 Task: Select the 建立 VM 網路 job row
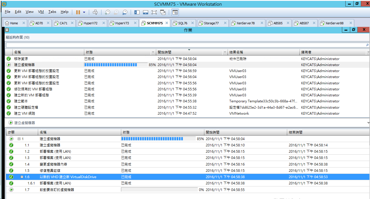click(x=187, y=113)
